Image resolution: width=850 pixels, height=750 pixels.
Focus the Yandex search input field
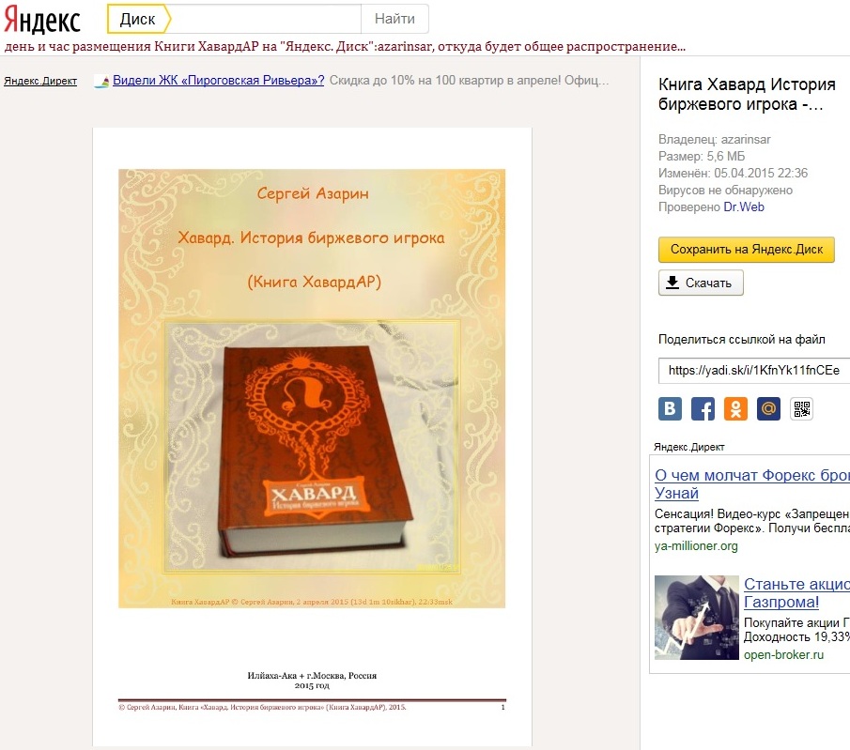(265, 19)
